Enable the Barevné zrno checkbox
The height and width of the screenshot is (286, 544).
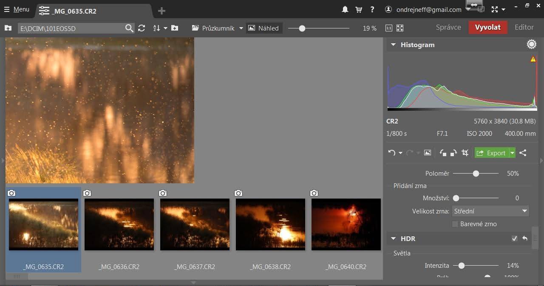point(455,224)
